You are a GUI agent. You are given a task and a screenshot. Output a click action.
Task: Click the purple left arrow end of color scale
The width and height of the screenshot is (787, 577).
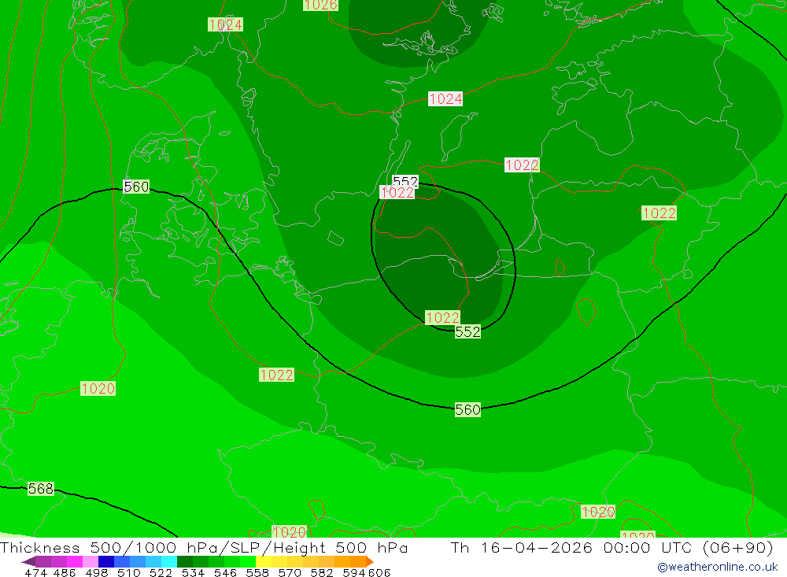28,561
